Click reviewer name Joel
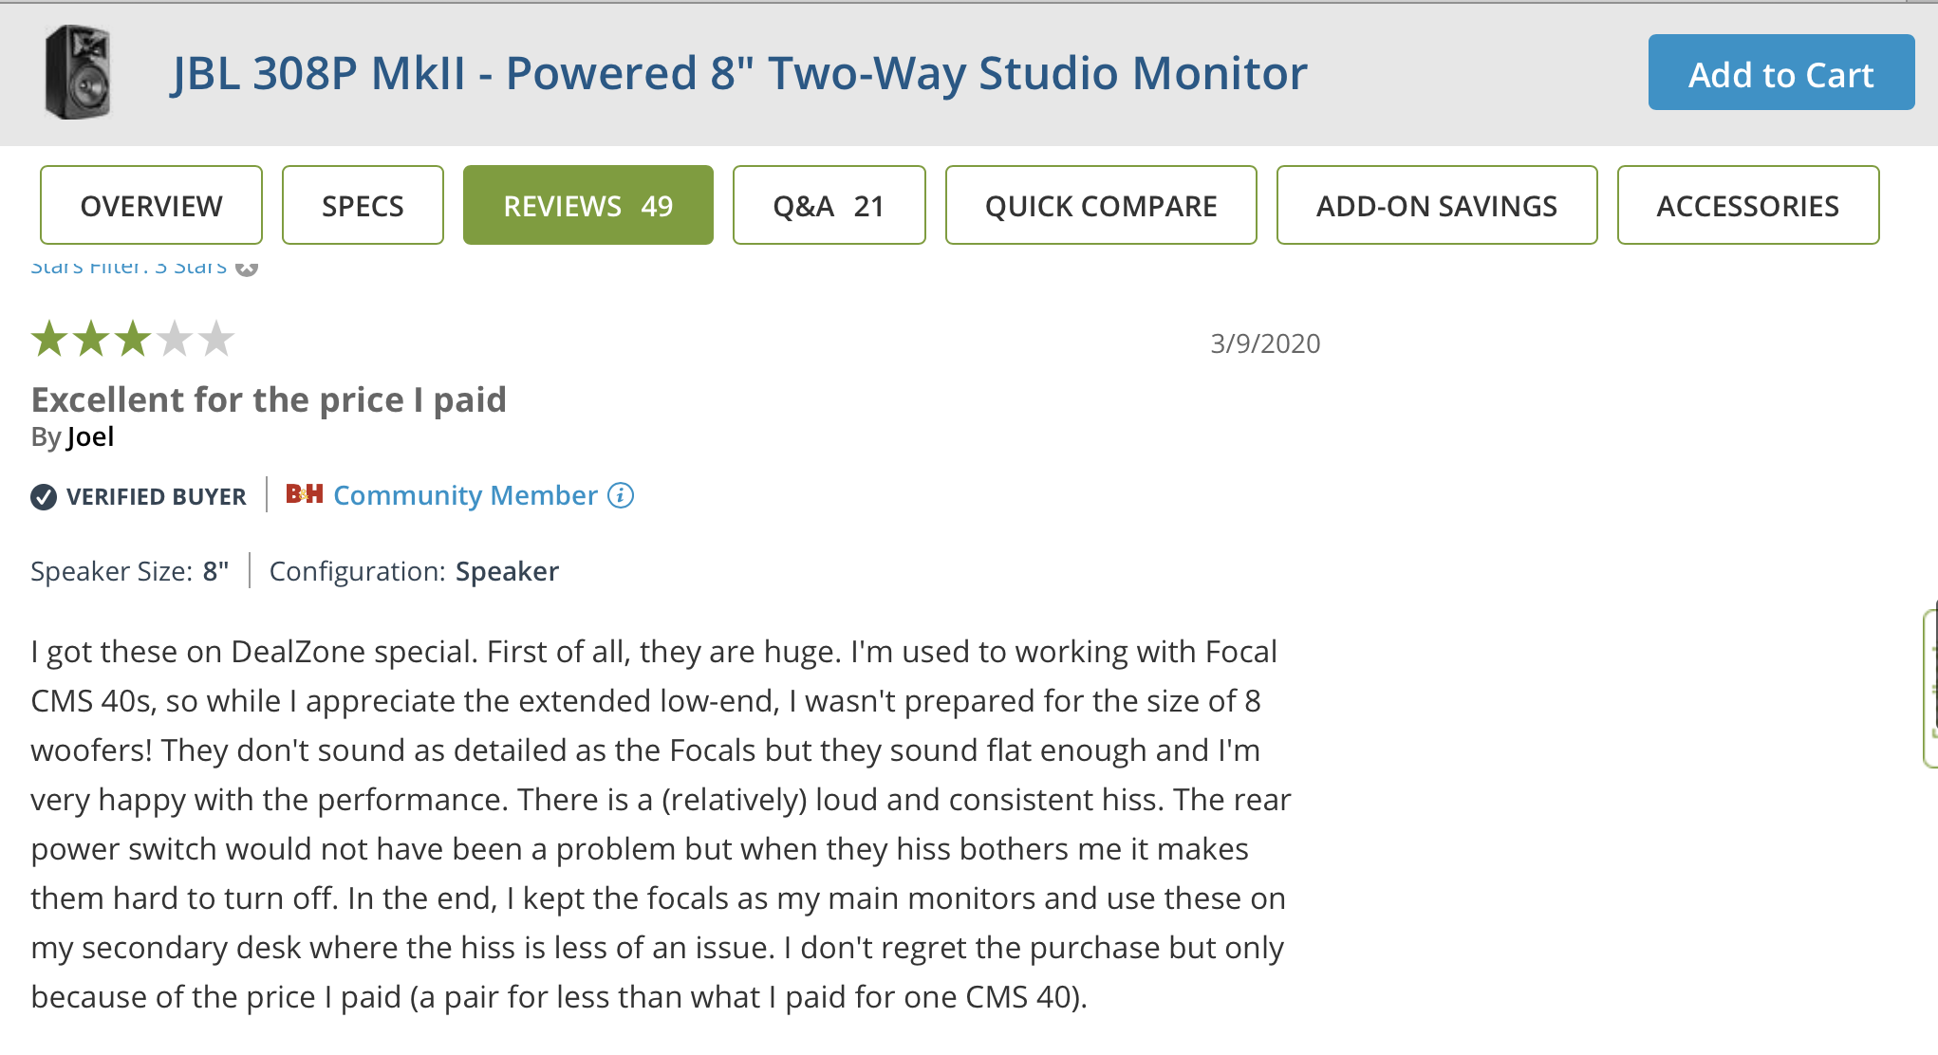This screenshot has height=1055, width=1938. click(90, 437)
